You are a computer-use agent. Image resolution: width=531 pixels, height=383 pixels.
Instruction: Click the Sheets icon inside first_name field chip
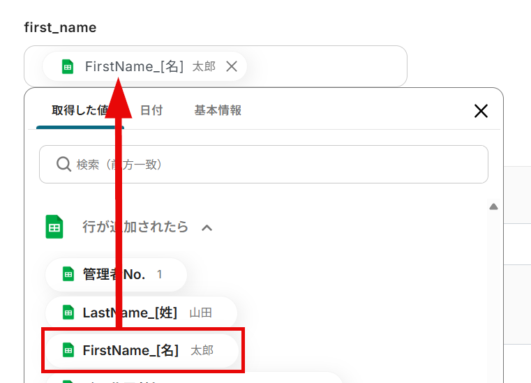click(68, 66)
